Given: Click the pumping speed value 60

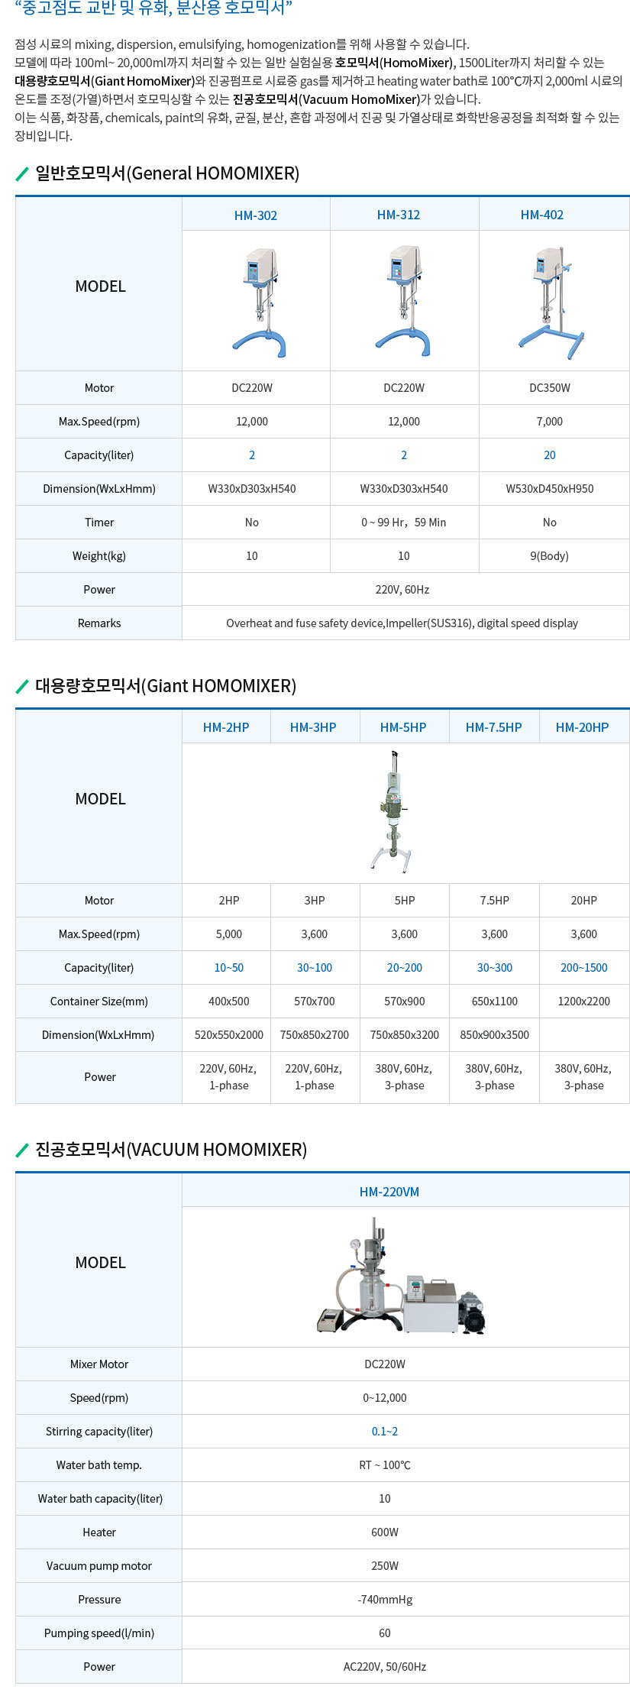Looking at the screenshot, I should click(385, 1633).
